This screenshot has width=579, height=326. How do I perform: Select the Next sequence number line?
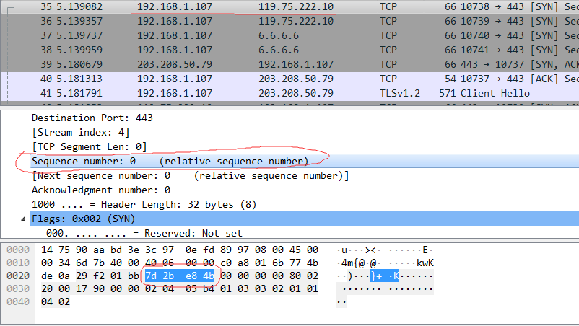(190, 175)
